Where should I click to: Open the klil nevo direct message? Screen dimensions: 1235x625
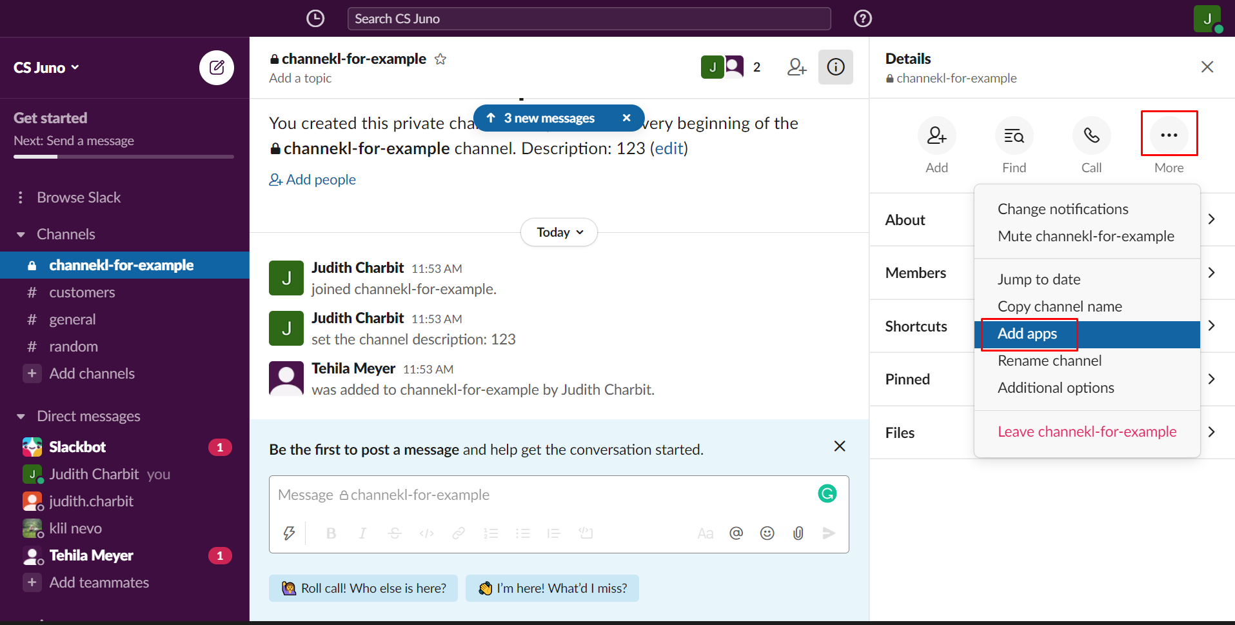124,528
